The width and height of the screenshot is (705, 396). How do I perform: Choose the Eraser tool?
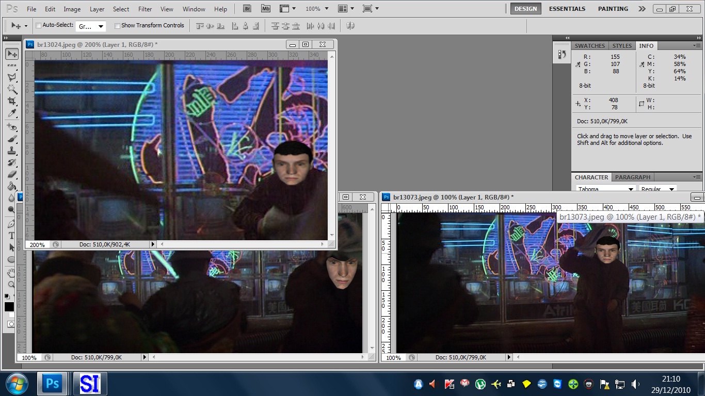tap(11, 174)
